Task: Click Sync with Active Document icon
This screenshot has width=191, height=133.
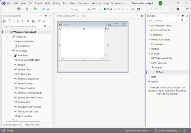Action: coord(18,21)
